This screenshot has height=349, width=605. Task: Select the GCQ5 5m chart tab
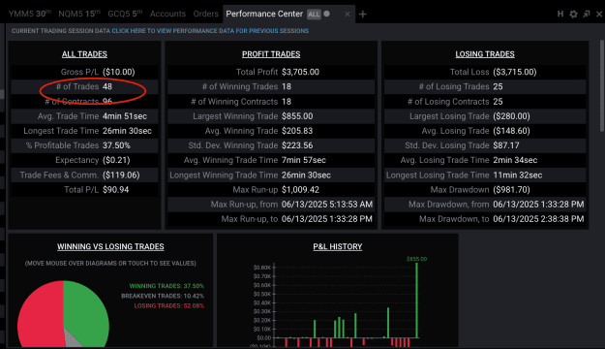point(125,14)
